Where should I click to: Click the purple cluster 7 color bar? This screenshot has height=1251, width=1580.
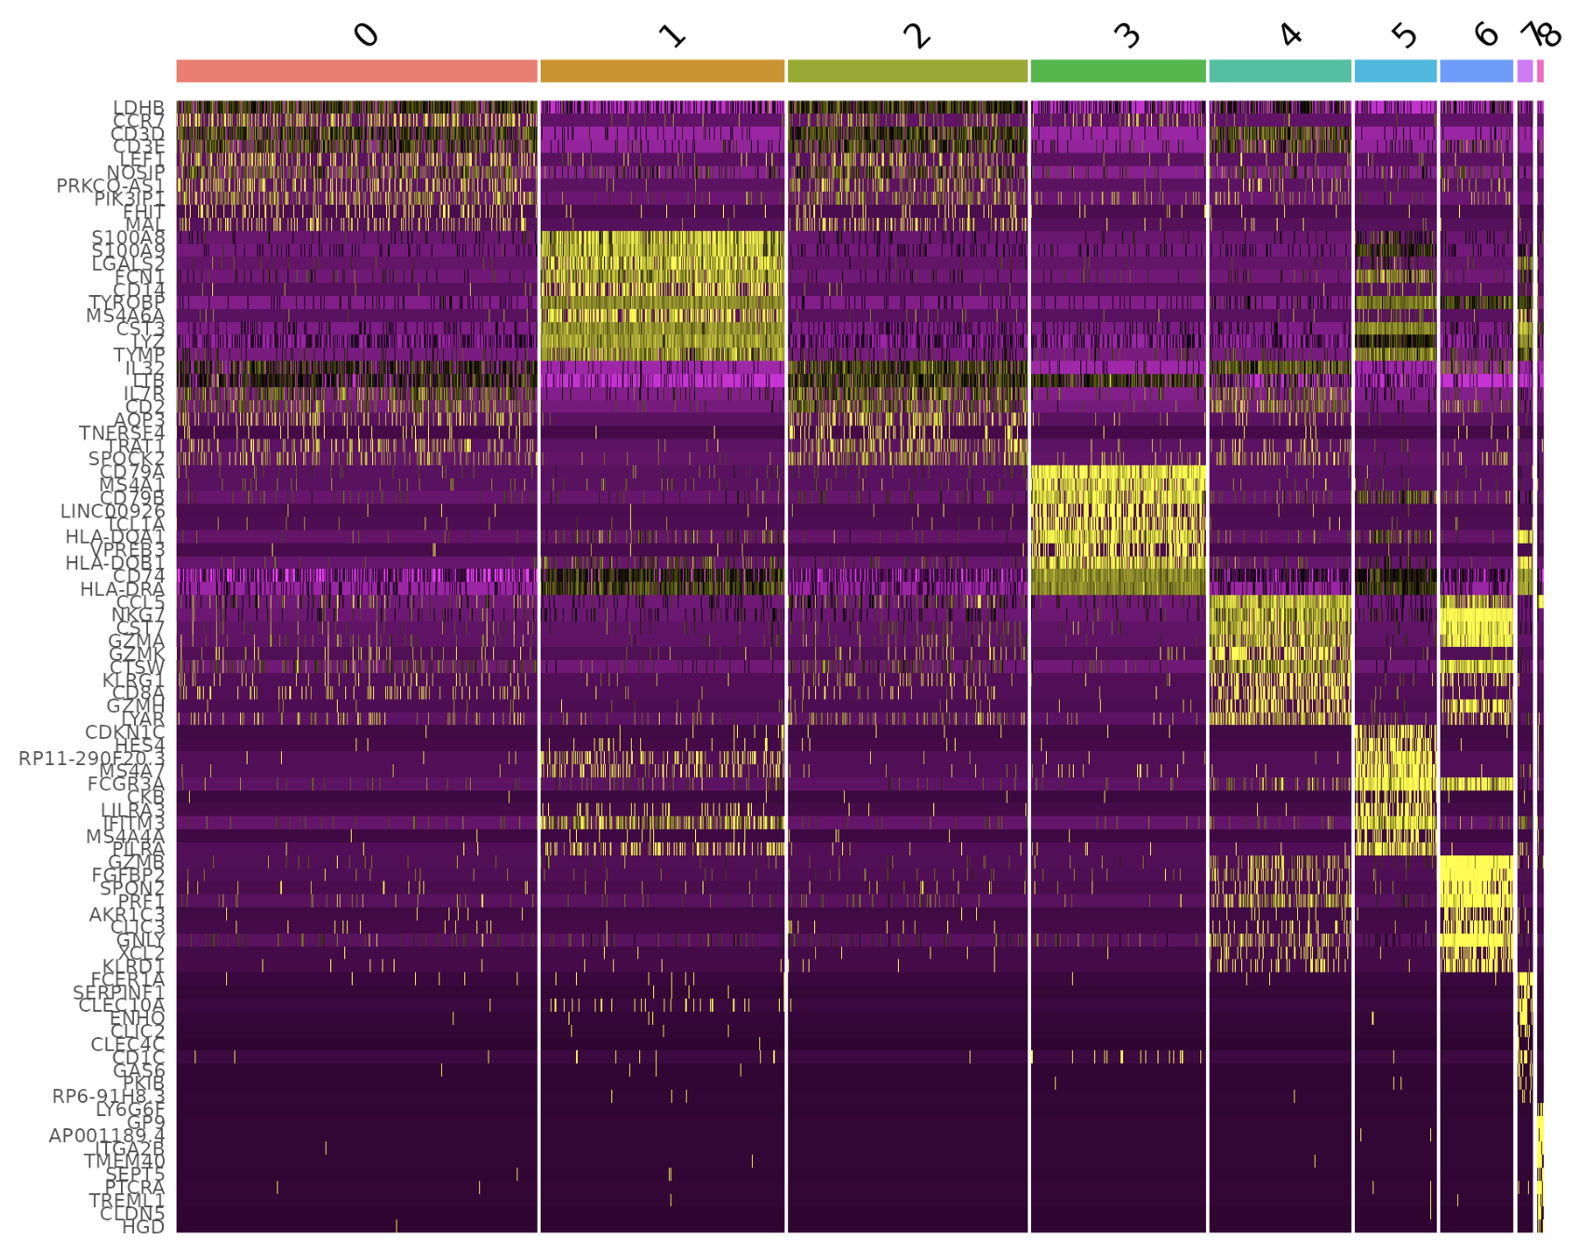pyautogui.click(x=1525, y=71)
